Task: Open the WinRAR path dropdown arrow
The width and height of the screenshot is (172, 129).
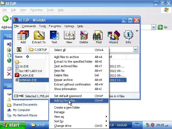Action: pyautogui.click(x=135, y=49)
